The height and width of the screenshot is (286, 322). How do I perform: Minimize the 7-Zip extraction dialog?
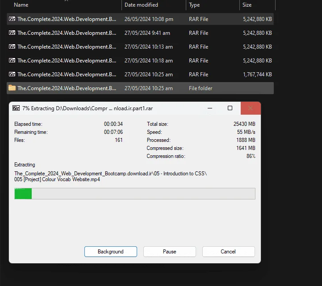pos(210,108)
